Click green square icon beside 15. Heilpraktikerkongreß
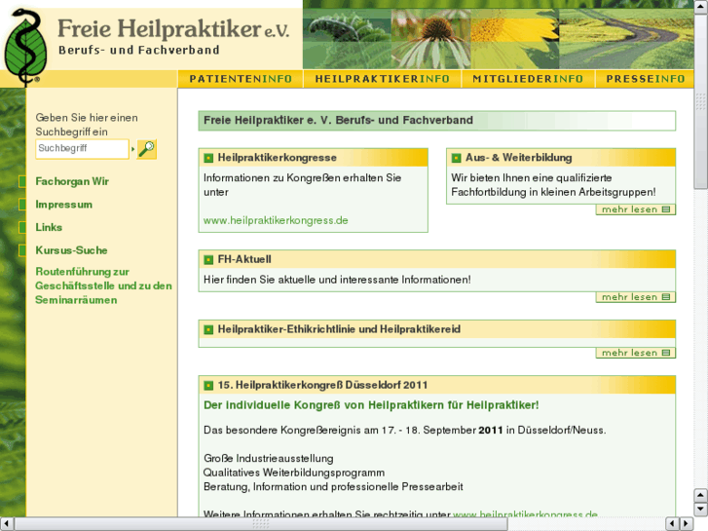The image size is (708, 531). coord(208,386)
